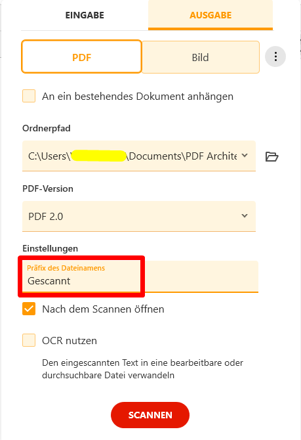
Task: Choose Bild as output format
Action: (x=201, y=57)
